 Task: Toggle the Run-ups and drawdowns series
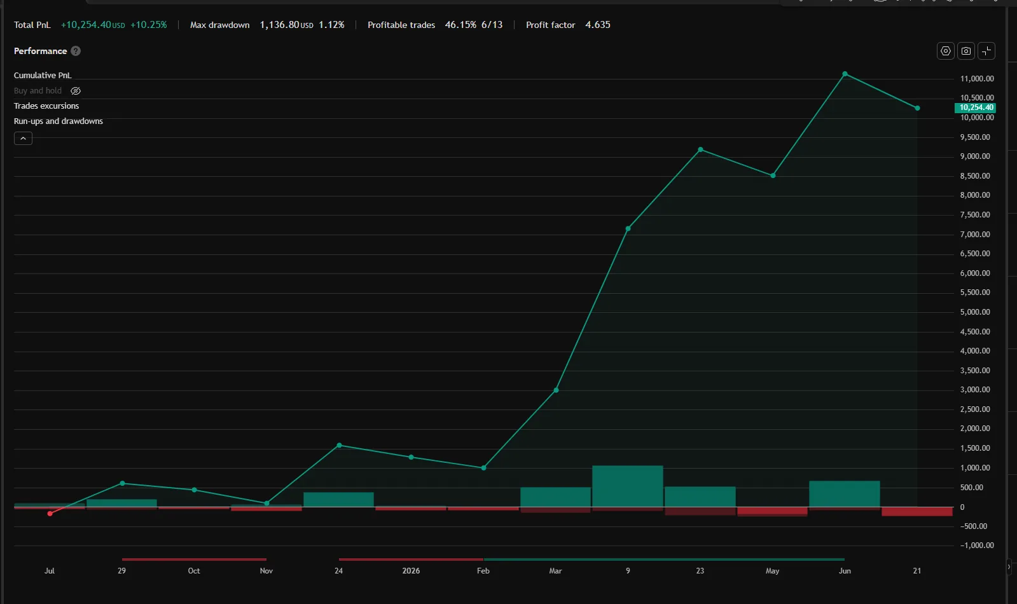tap(59, 121)
